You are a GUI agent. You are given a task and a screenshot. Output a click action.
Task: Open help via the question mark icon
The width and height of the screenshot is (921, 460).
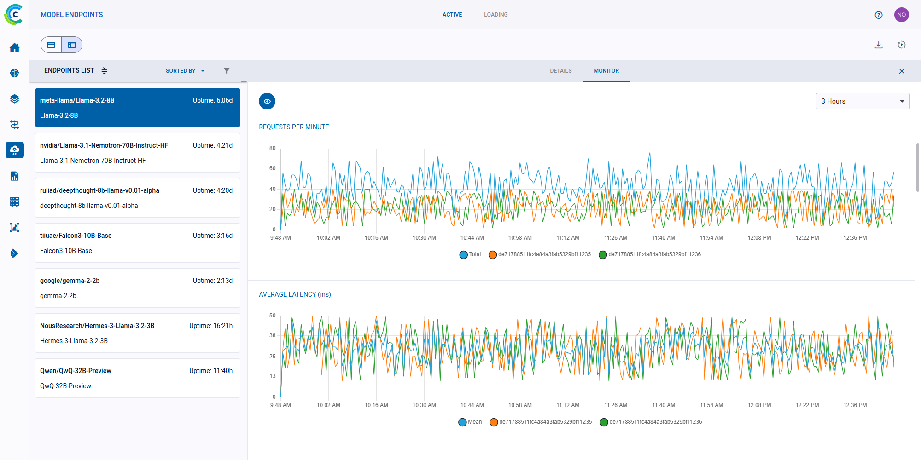pos(878,14)
